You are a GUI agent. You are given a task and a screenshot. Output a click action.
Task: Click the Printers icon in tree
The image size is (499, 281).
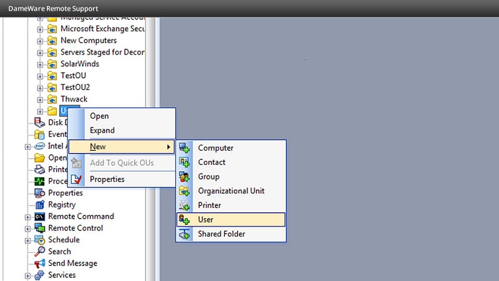[40, 169]
